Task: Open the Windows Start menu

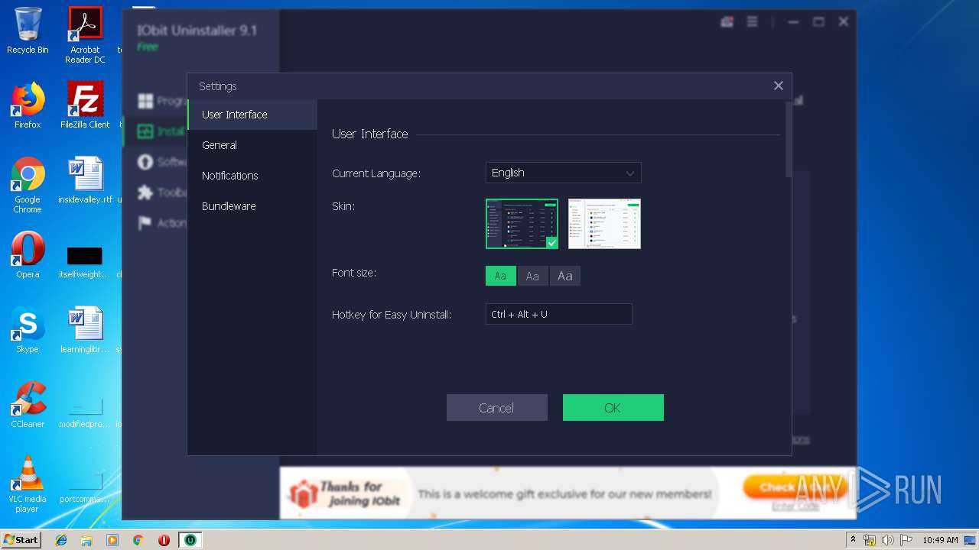Action: pyautogui.click(x=21, y=539)
